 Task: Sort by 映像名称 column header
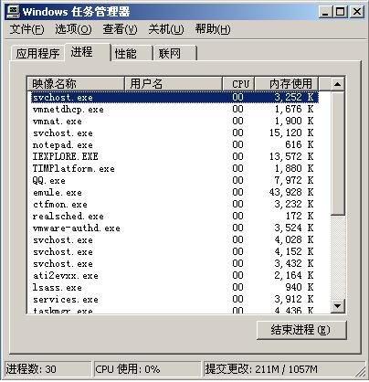point(76,84)
